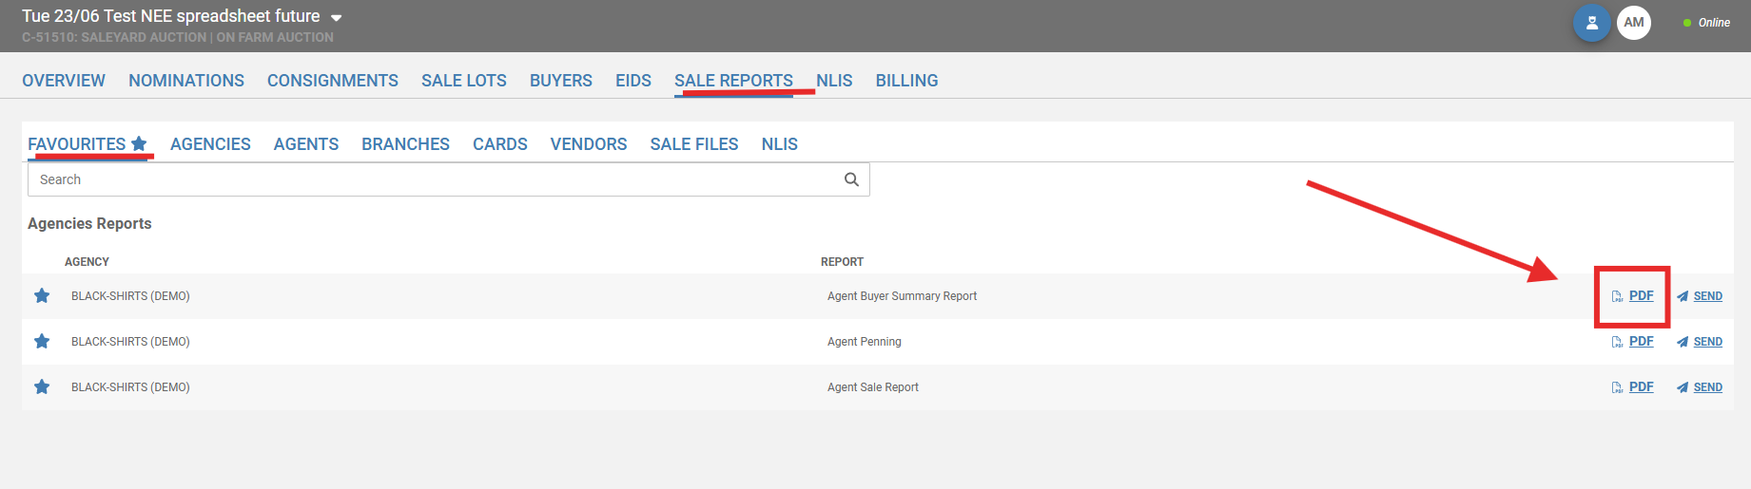This screenshot has width=1751, height=489.
Task: Toggle favourite star for Agent Sale Report
Action: (x=42, y=387)
